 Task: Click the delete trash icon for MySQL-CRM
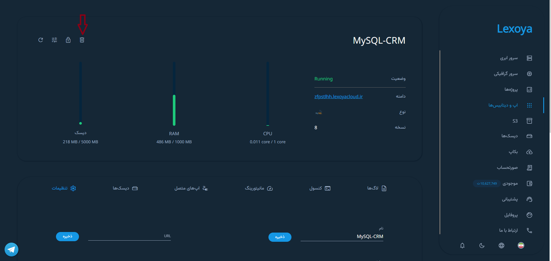(x=82, y=40)
